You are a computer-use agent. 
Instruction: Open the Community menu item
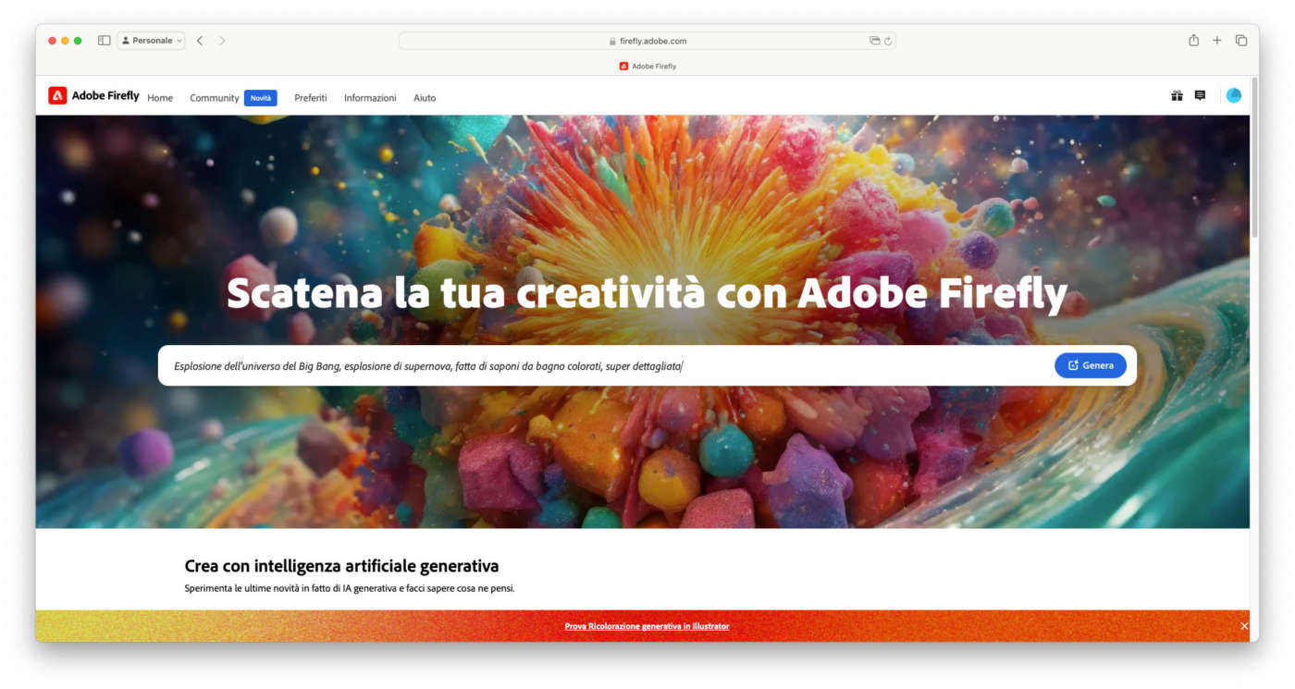(215, 98)
